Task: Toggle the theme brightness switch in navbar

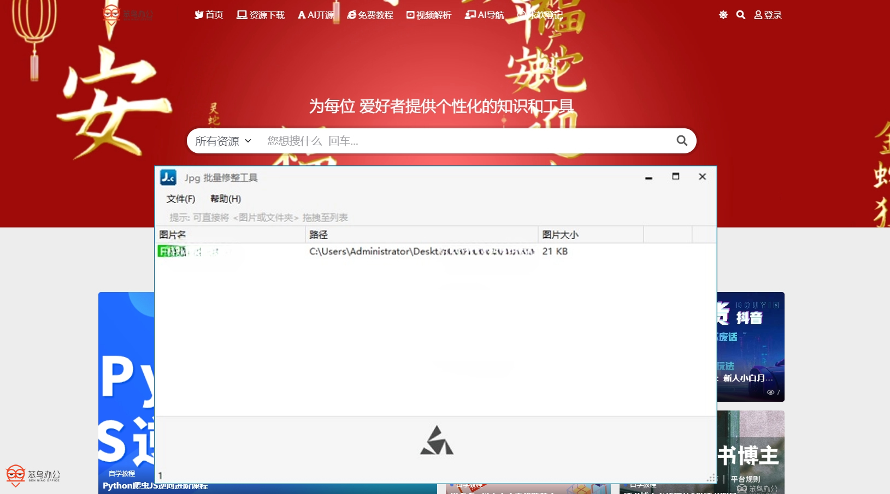Action: click(723, 15)
